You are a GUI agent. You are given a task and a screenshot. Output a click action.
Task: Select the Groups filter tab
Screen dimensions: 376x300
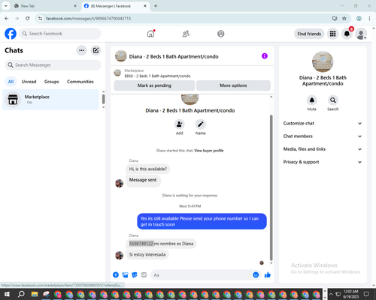[51, 82]
